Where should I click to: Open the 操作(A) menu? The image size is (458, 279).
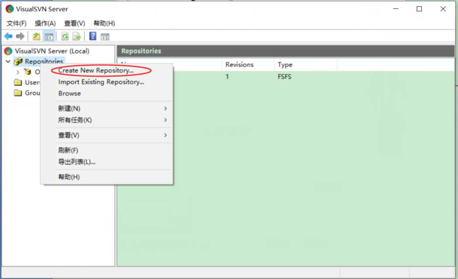45,24
